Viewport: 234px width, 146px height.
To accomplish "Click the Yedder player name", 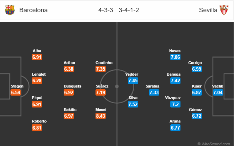I will [132, 74].
